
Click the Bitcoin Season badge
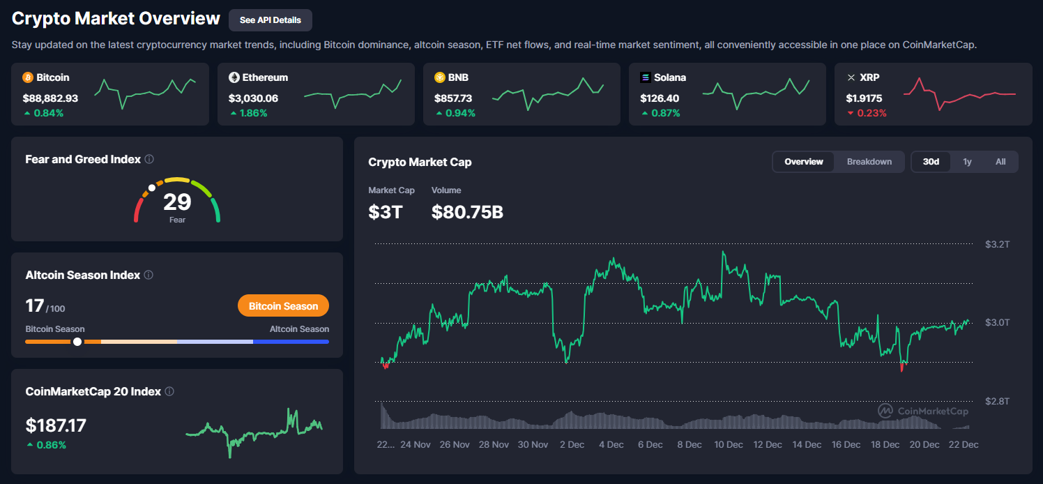(283, 305)
